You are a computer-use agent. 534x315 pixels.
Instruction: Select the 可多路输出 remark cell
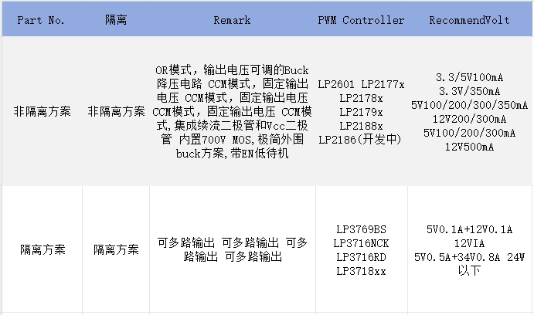[232, 249]
